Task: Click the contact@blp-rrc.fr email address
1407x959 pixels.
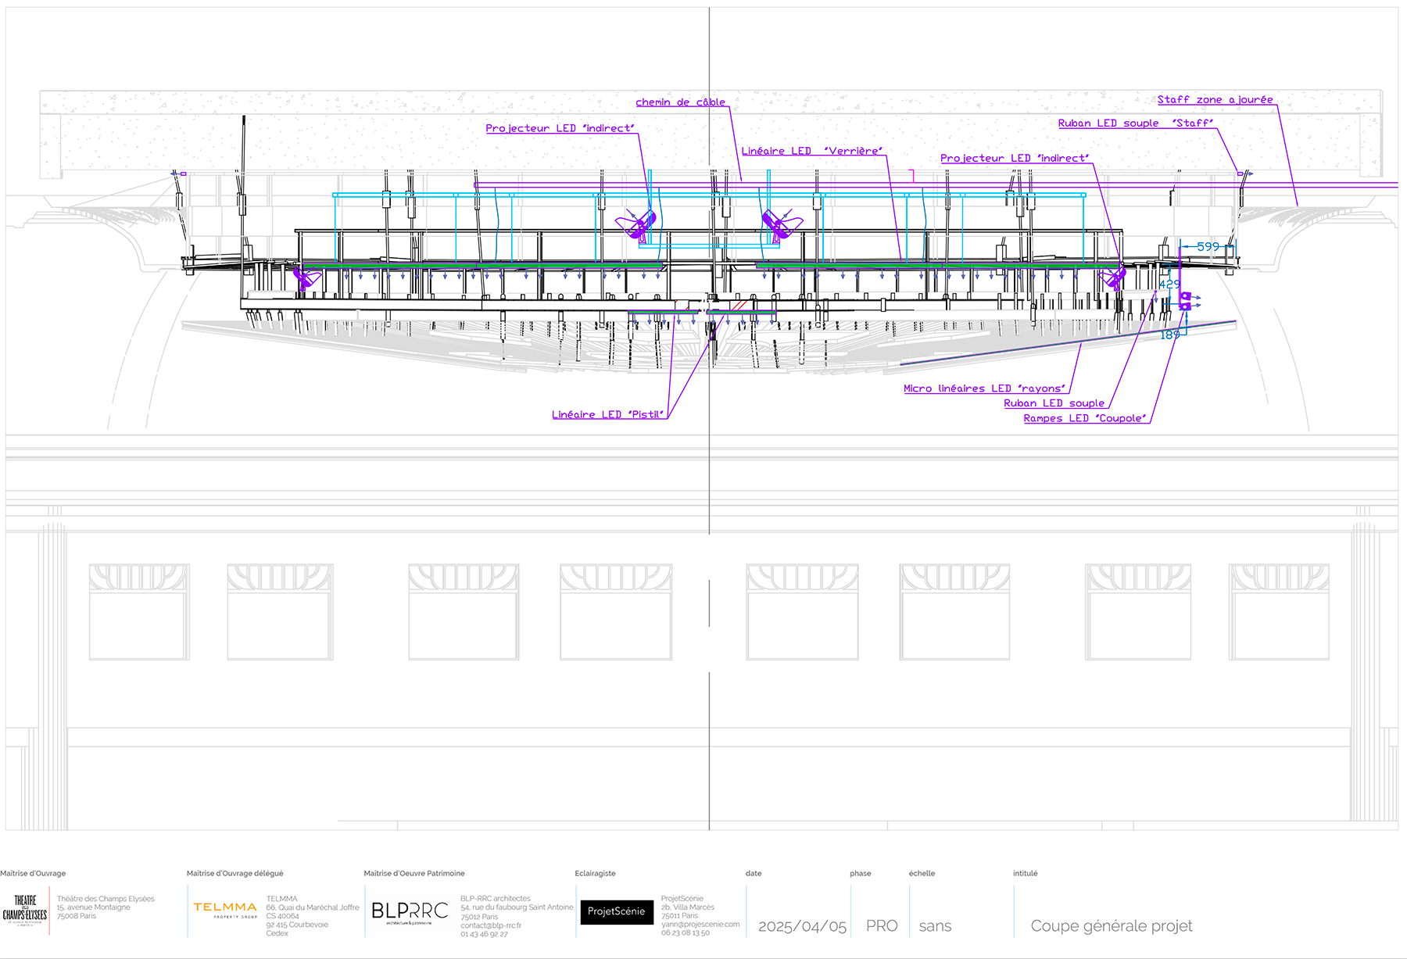Action: [491, 925]
